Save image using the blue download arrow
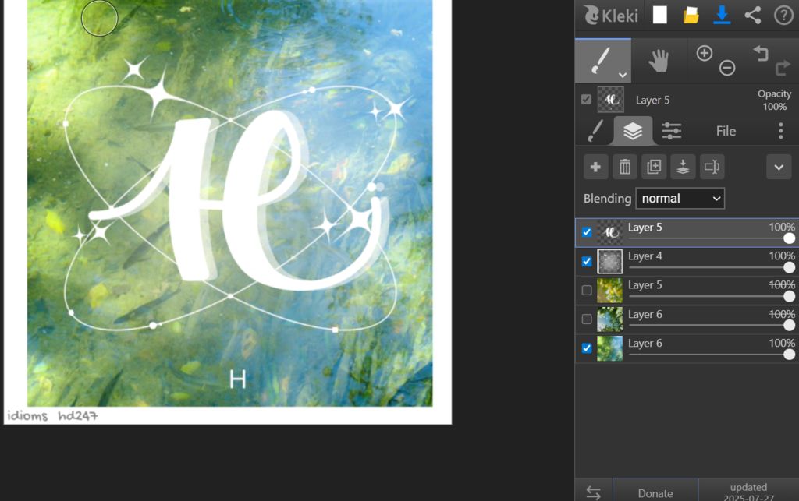 pos(722,16)
